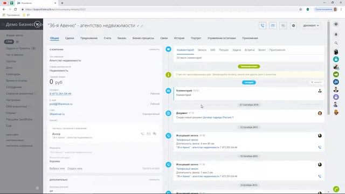
Task: Click the Создать поле link
Action: click(75, 169)
